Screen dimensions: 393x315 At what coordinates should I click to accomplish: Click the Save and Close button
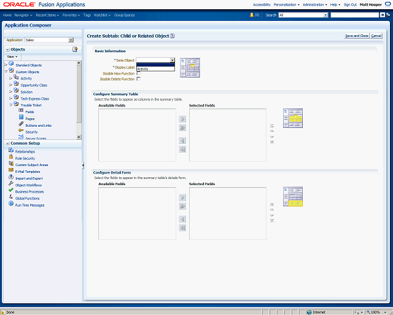[357, 36]
